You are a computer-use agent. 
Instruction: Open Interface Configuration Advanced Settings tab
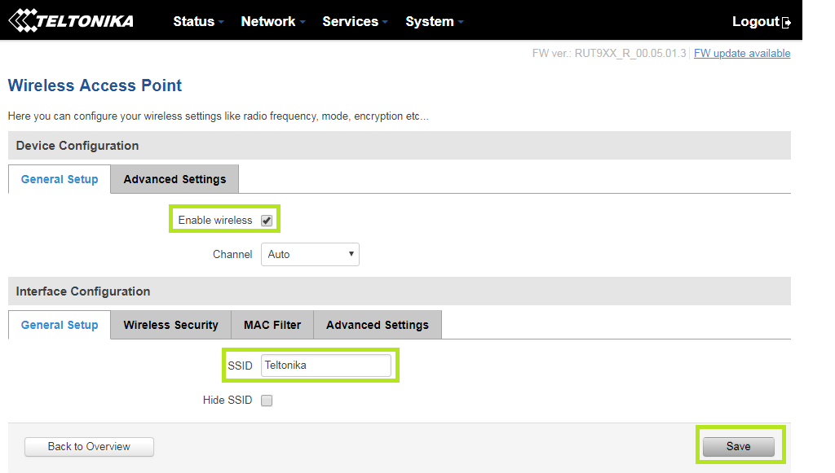377,325
